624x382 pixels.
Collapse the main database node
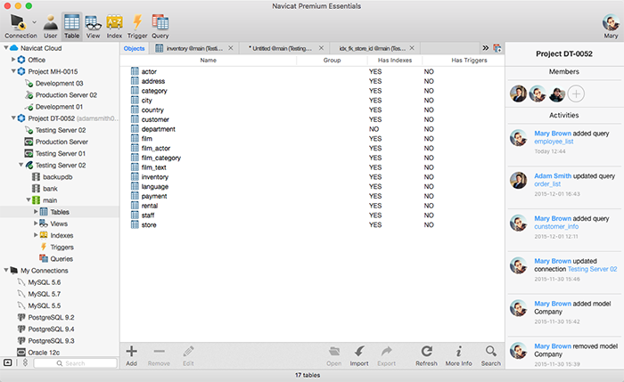pyautogui.click(x=29, y=200)
